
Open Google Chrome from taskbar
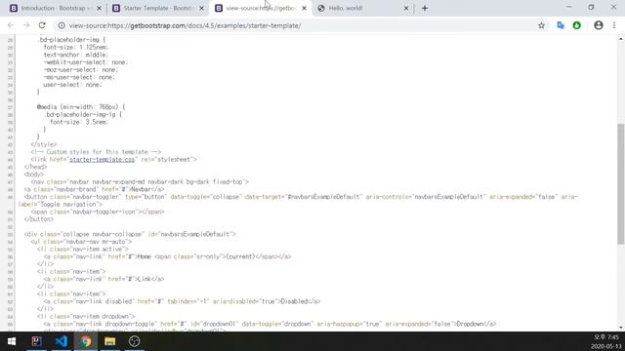[85, 341]
